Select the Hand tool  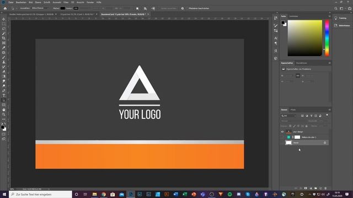[x=4, y=110]
